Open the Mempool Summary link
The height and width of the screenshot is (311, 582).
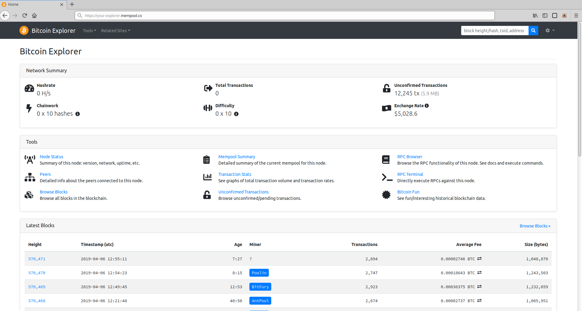tap(237, 157)
